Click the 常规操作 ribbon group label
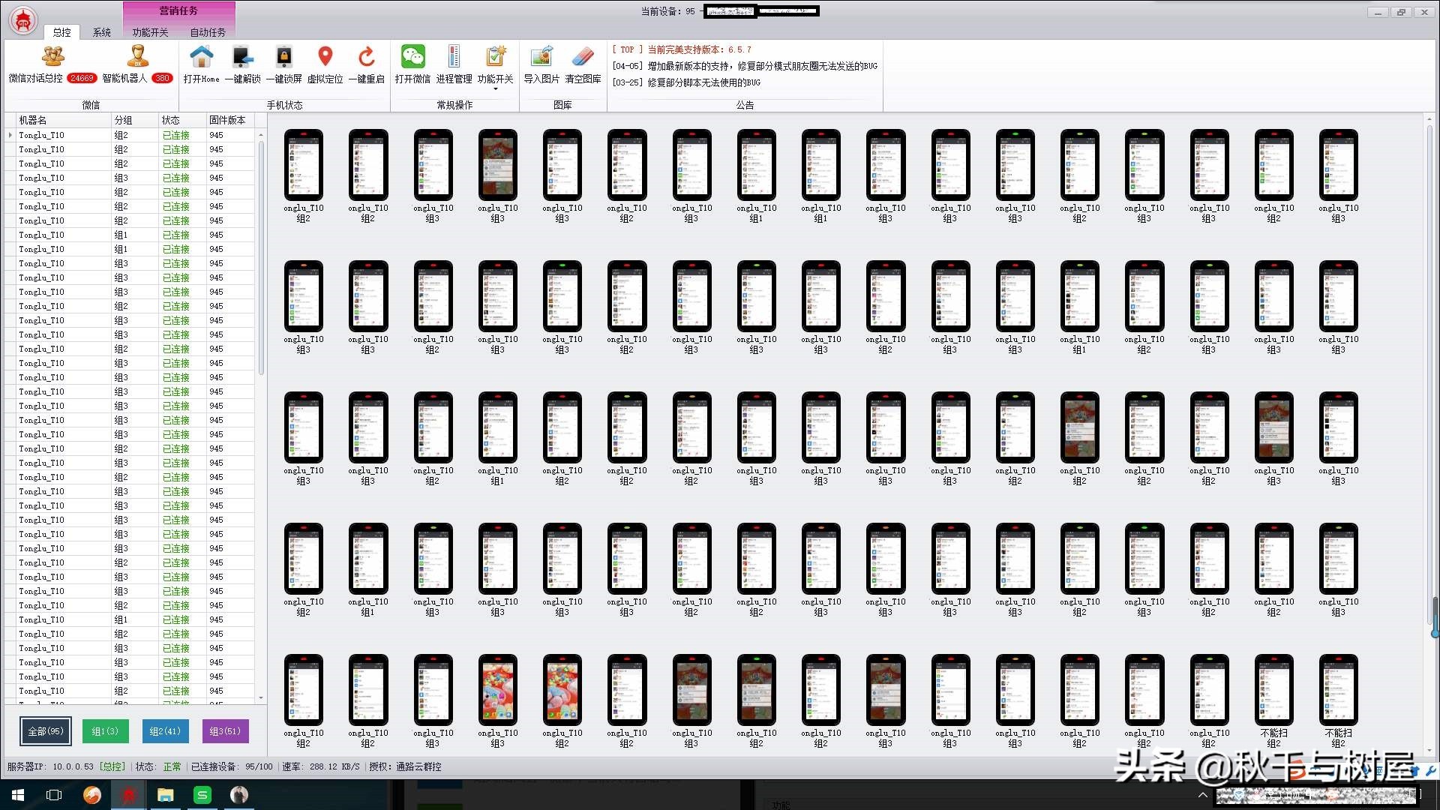 pyautogui.click(x=454, y=105)
